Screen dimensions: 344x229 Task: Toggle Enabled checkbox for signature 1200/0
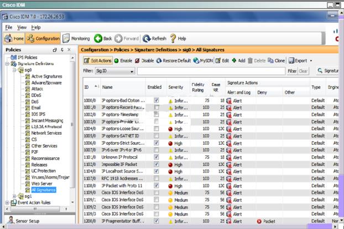(x=156, y=221)
